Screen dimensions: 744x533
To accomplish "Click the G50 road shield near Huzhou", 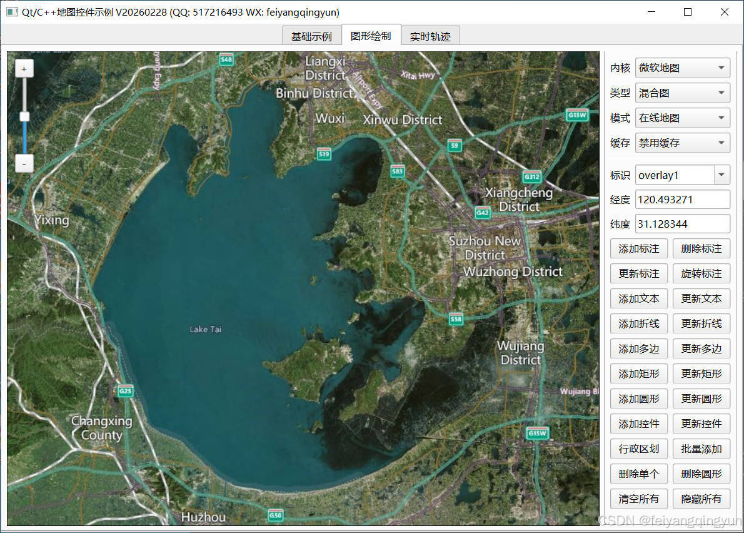I will point(276,515).
